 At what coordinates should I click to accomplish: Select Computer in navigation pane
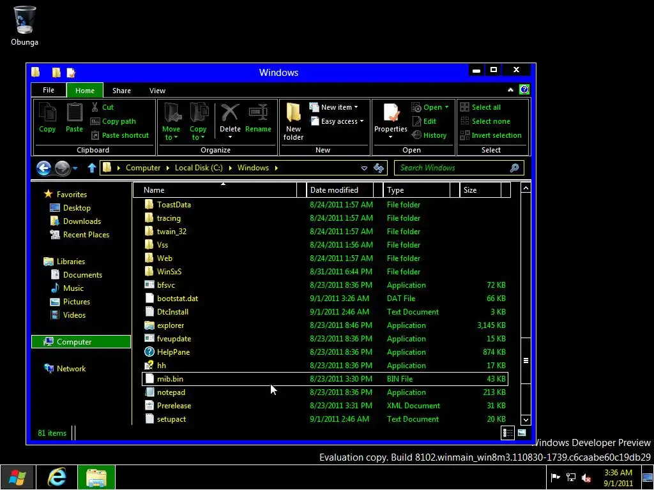[x=81, y=342]
